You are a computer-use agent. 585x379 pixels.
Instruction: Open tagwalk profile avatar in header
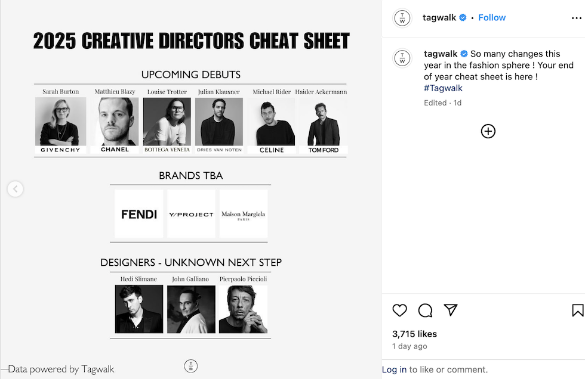[403, 18]
